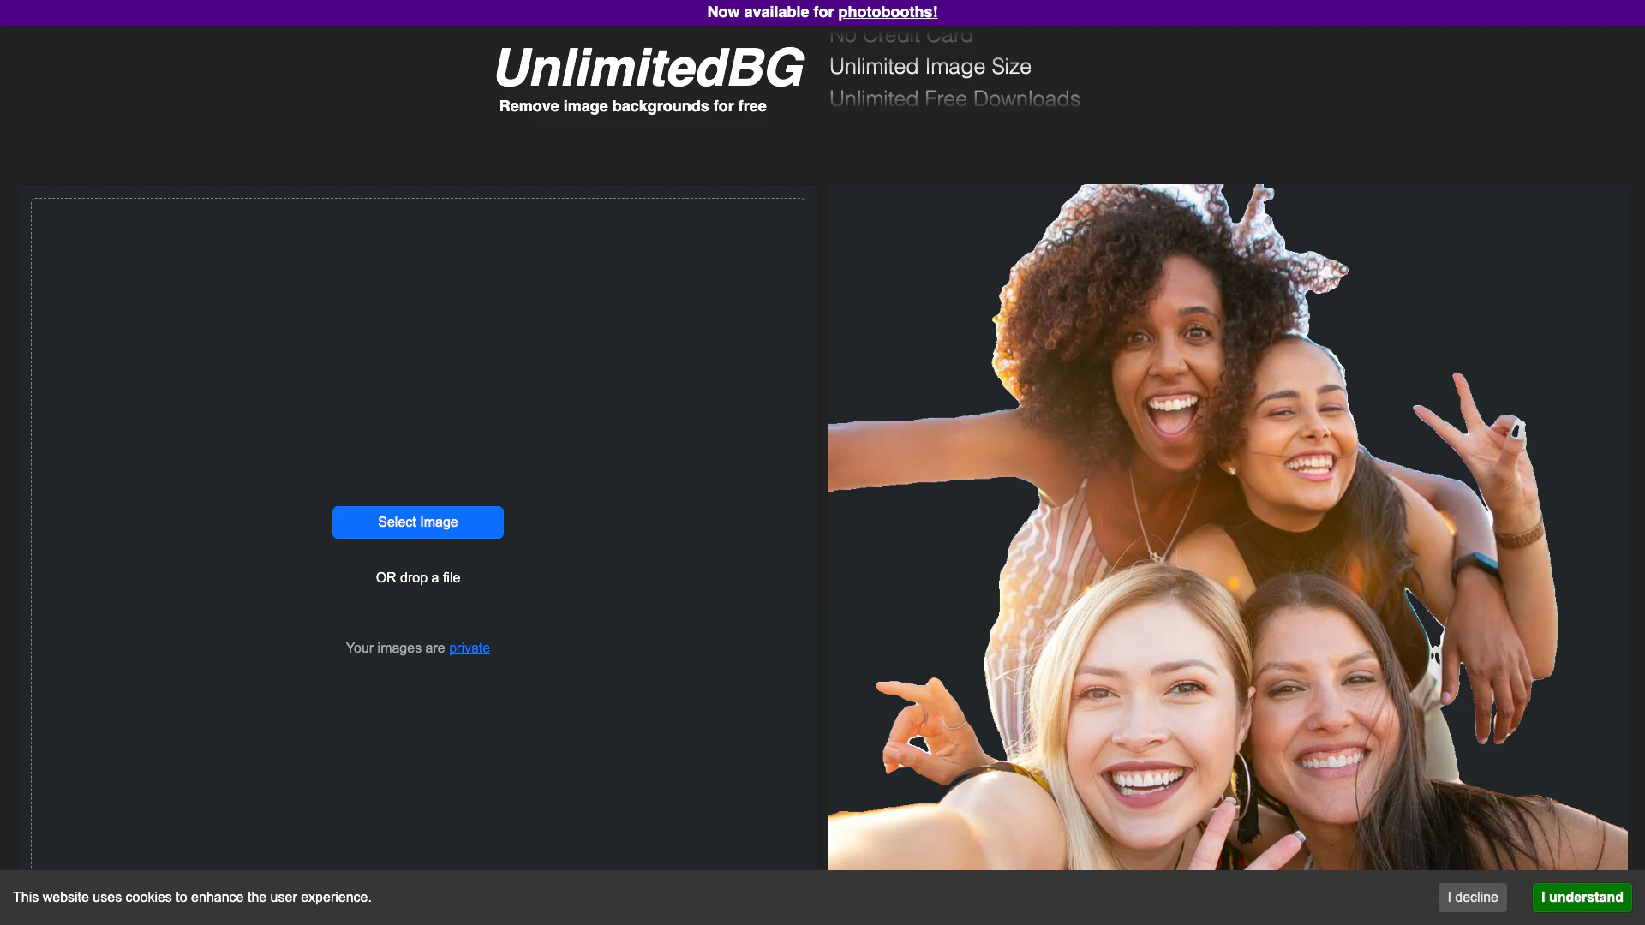Click the 'No Credit Card' scrolling text

[x=900, y=36]
